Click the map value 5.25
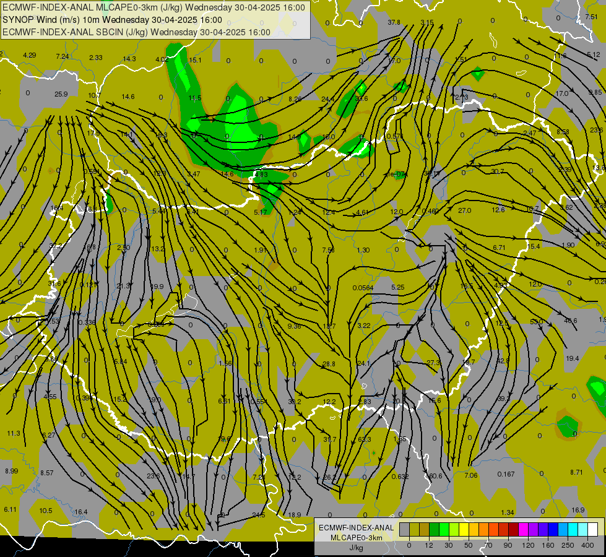This screenshot has height=557, width=606. (x=397, y=287)
